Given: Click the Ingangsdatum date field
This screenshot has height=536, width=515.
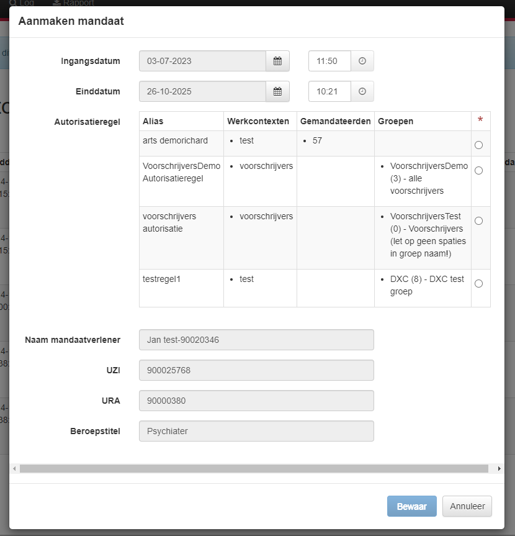Looking at the screenshot, I should (x=202, y=61).
